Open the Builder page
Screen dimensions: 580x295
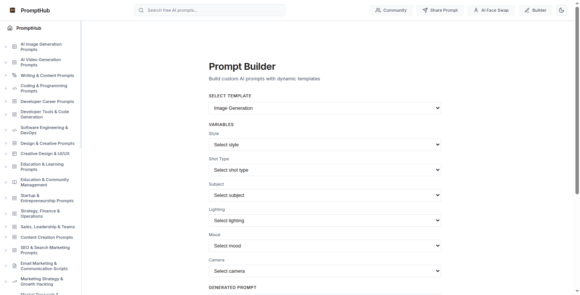tap(535, 10)
